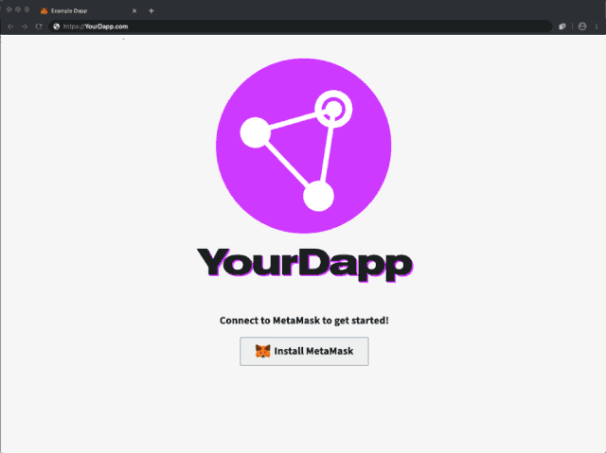Click the globe site info icon
606x453 pixels.
[x=57, y=26]
